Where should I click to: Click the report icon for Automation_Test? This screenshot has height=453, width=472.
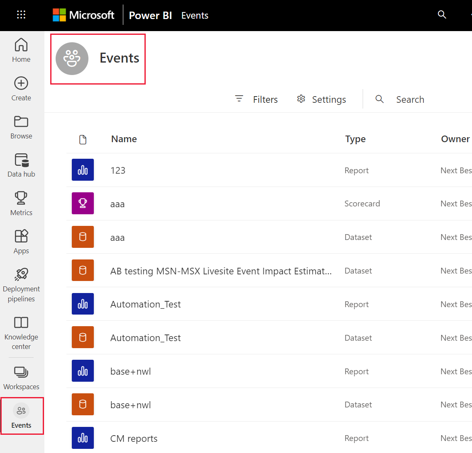pyautogui.click(x=83, y=304)
